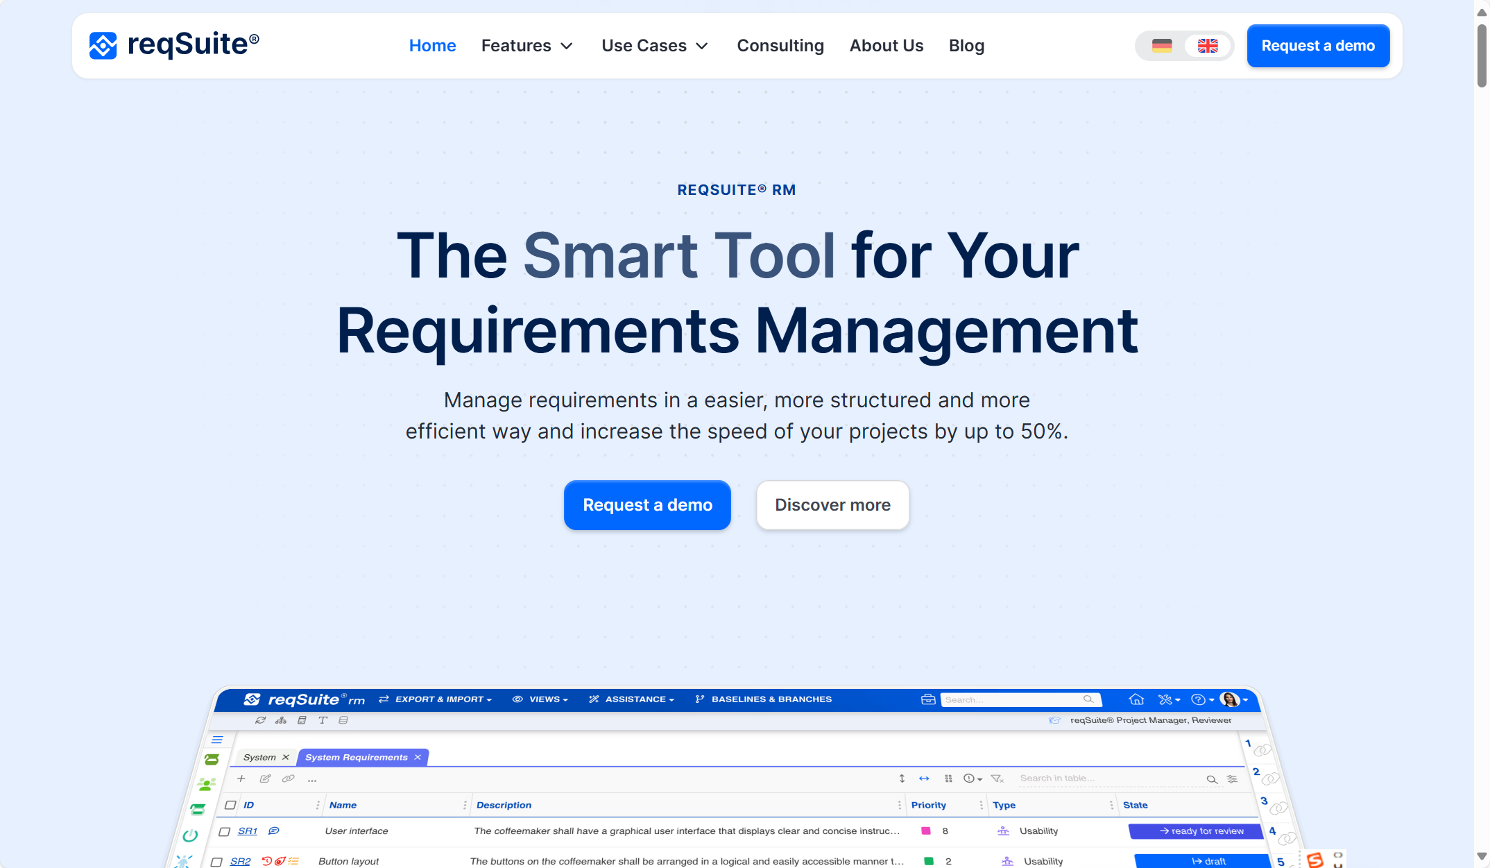The height and width of the screenshot is (868, 1490).
Task: Expand the Features dropdown menu
Action: 526,46
